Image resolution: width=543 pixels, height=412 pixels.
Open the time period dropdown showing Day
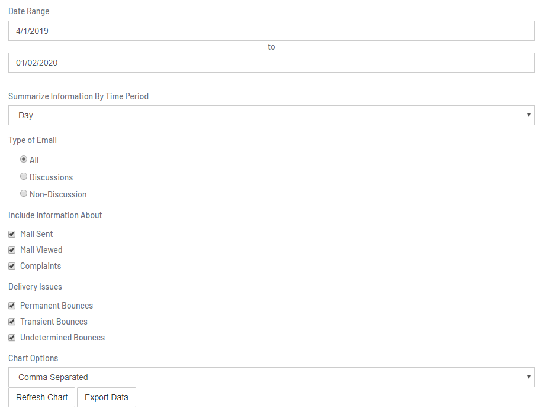(x=271, y=115)
